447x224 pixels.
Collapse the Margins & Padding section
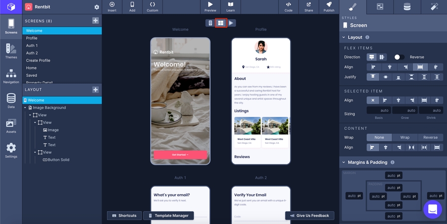(x=343, y=162)
